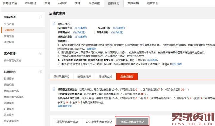Image resolution: width=215 pixels, height=126 pixels.
Task: Open 我的速卖通 top menu
Action: pyautogui.click(x=10, y=3)
